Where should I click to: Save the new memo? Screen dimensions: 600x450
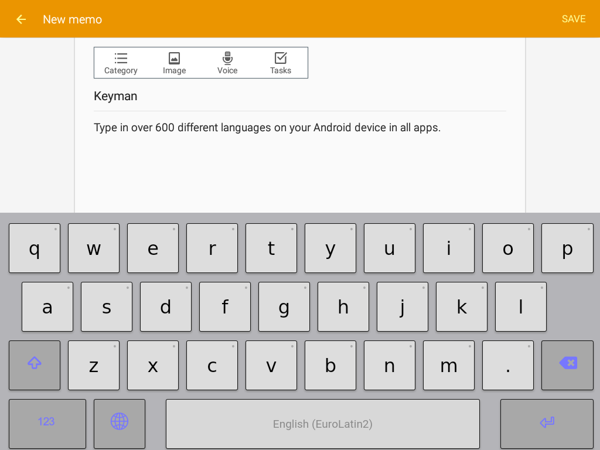click(x=573, y=19)
